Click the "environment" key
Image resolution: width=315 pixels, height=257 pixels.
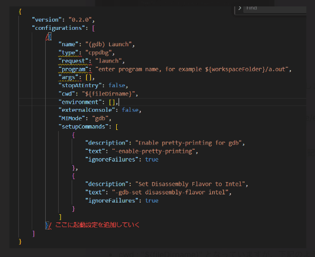tap(80, 102)
